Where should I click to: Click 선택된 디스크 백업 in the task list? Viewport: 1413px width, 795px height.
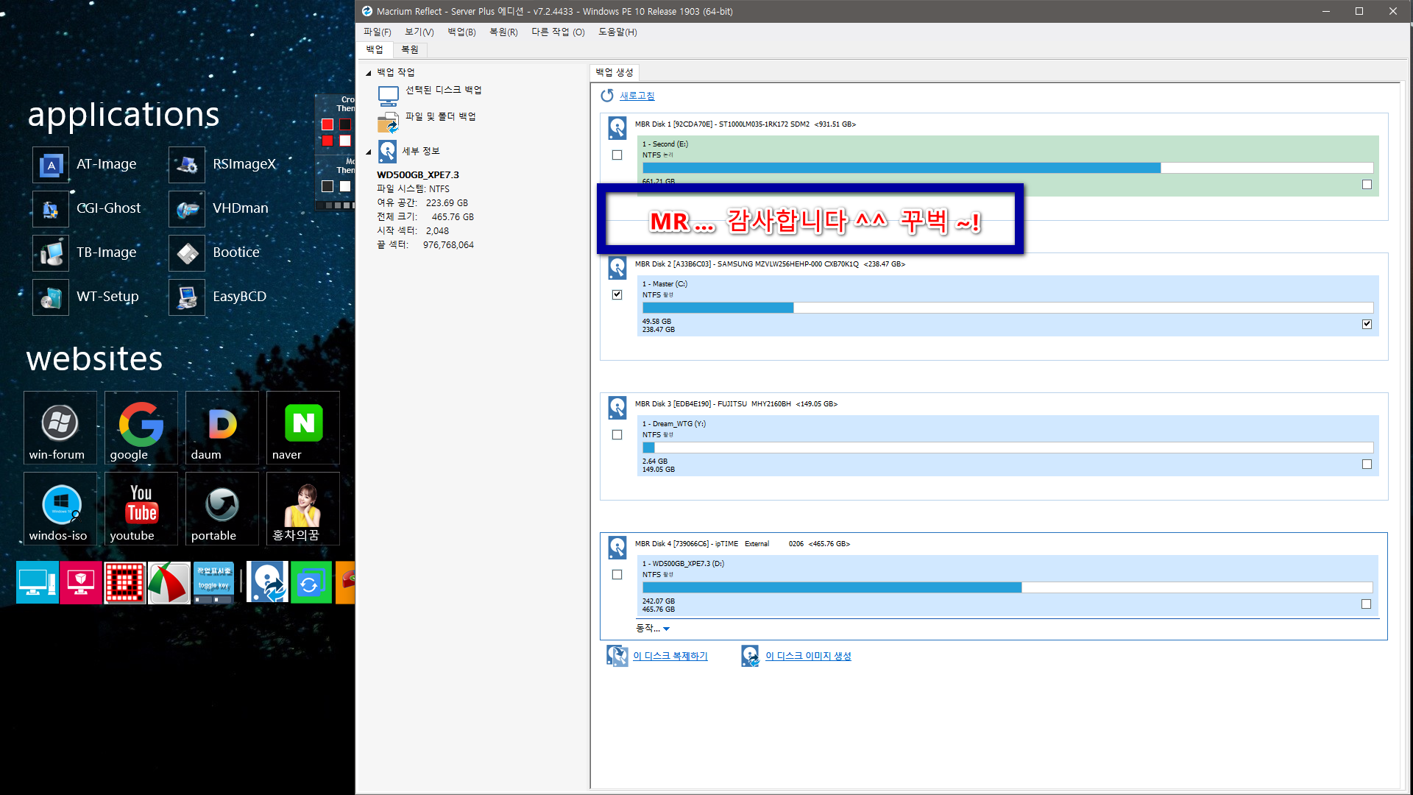[x=444, y=90]
